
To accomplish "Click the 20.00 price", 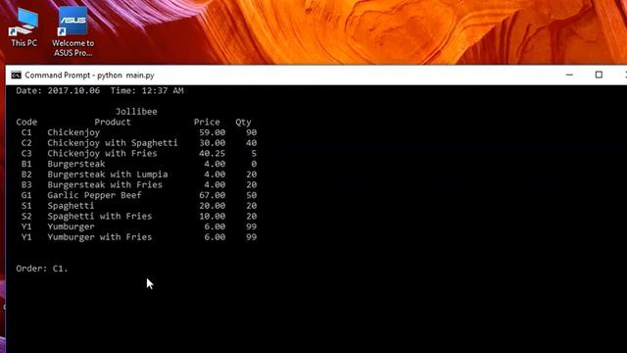I will click(212, 205).
